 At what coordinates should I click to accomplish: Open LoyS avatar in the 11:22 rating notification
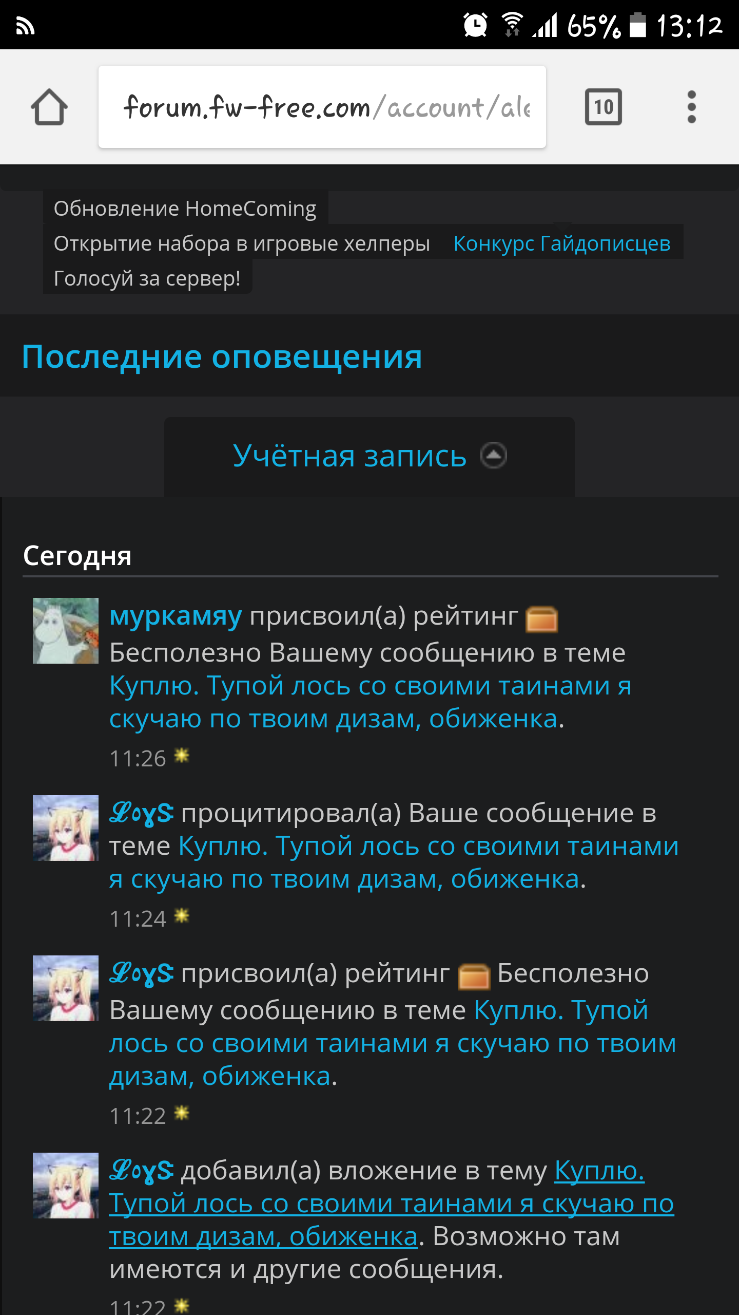click(x=66, y=988)
